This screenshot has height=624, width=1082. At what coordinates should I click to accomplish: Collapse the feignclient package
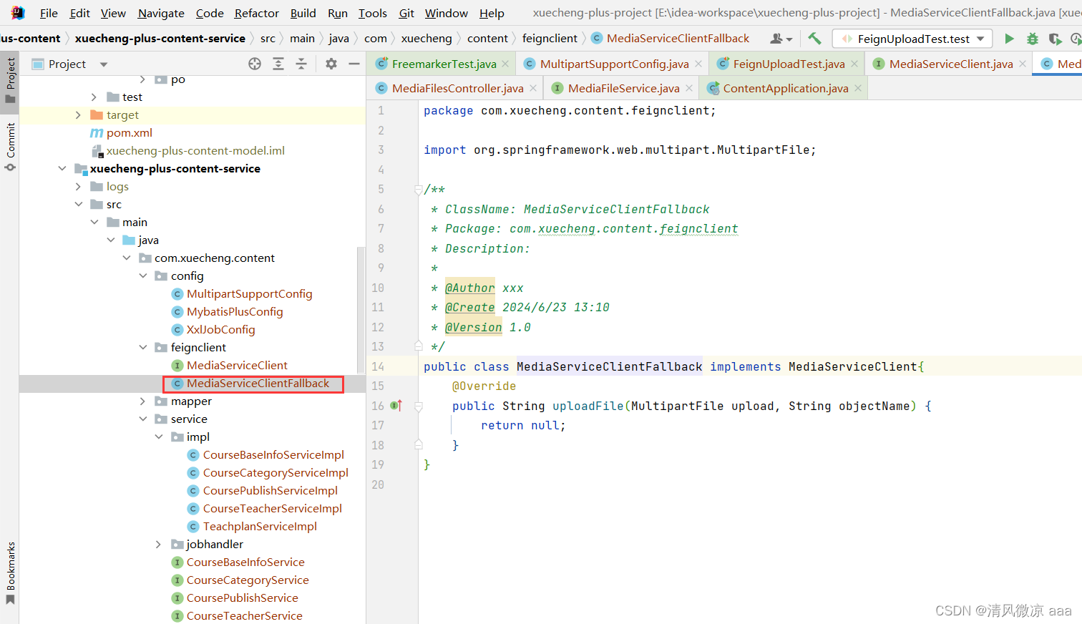coord(142,347)
